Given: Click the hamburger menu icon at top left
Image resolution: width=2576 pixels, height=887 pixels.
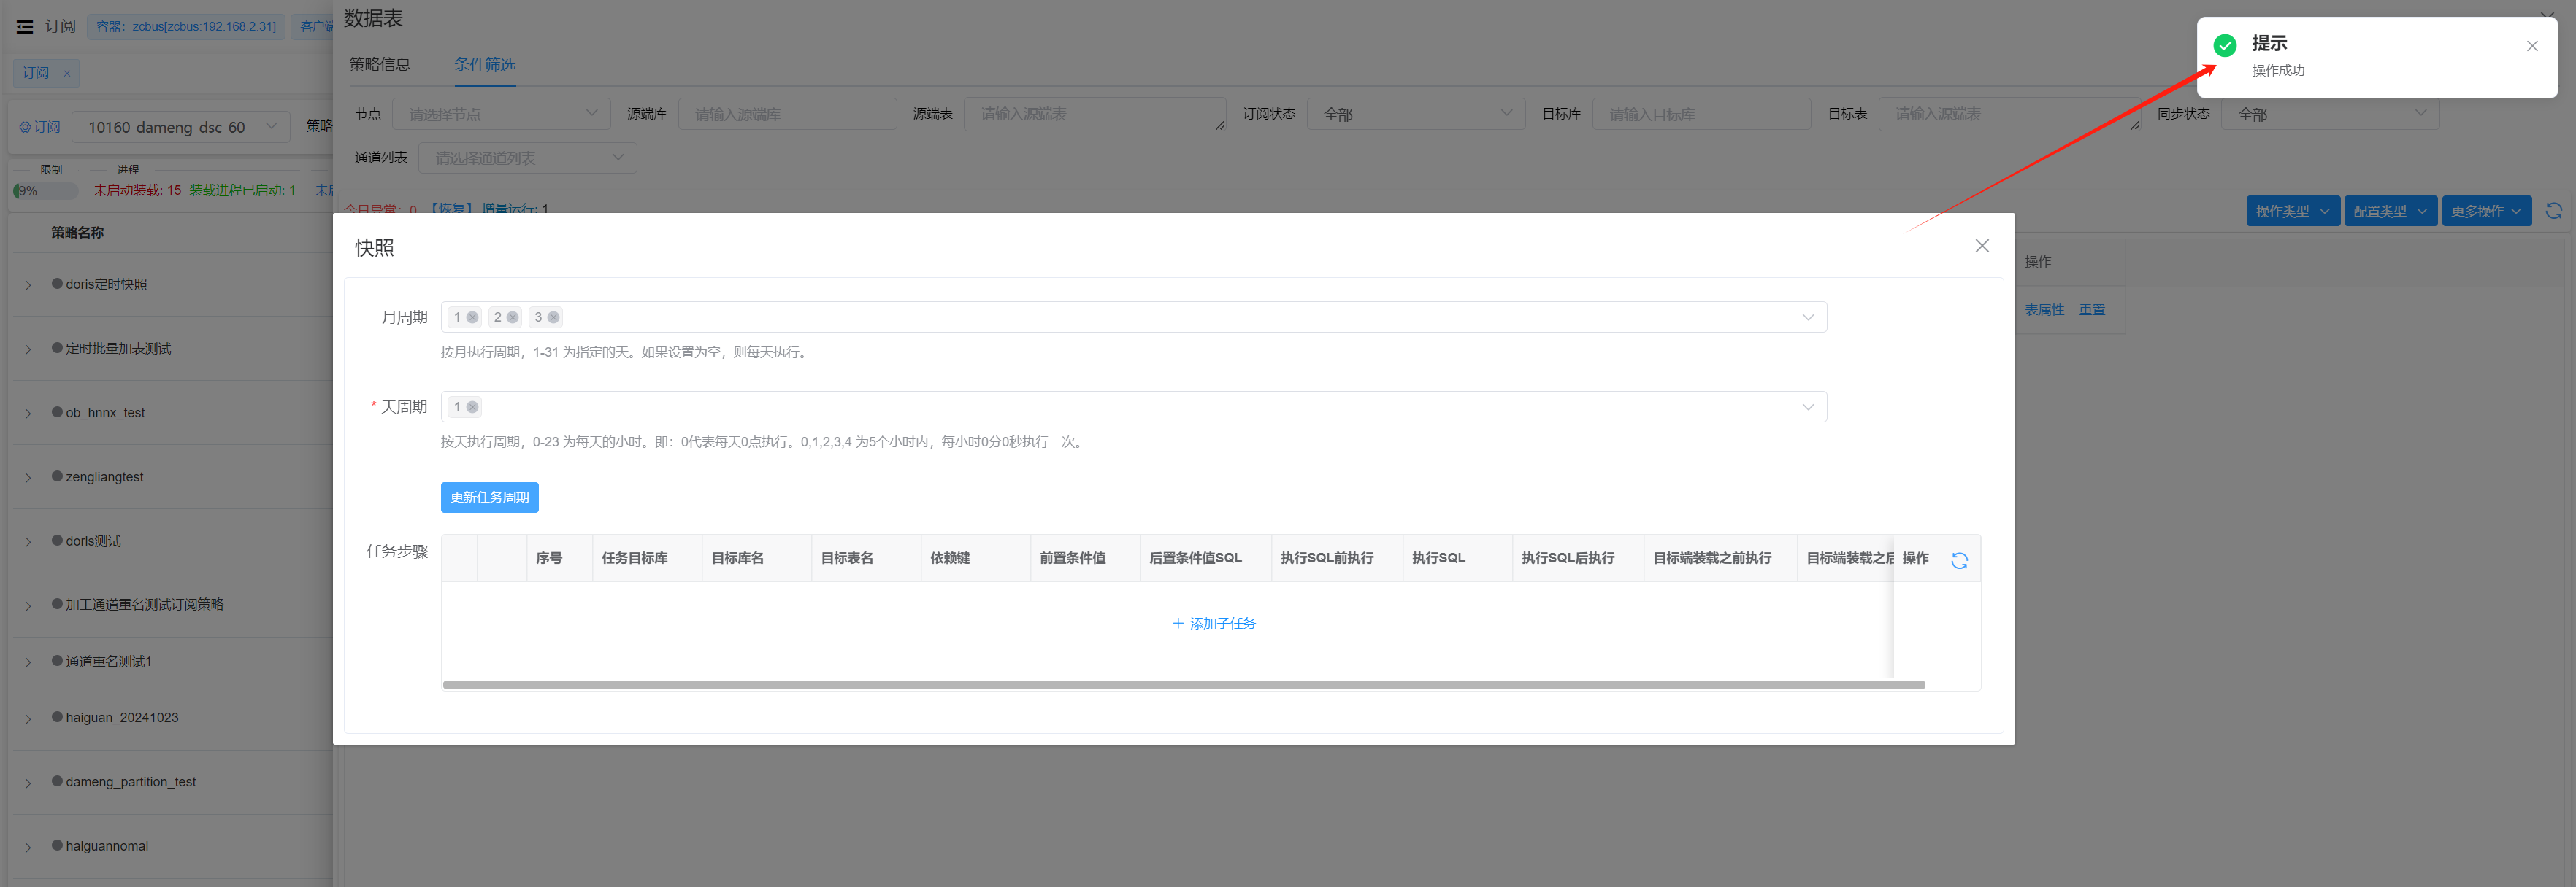Looking at the screenshot, I should [25, 27].
